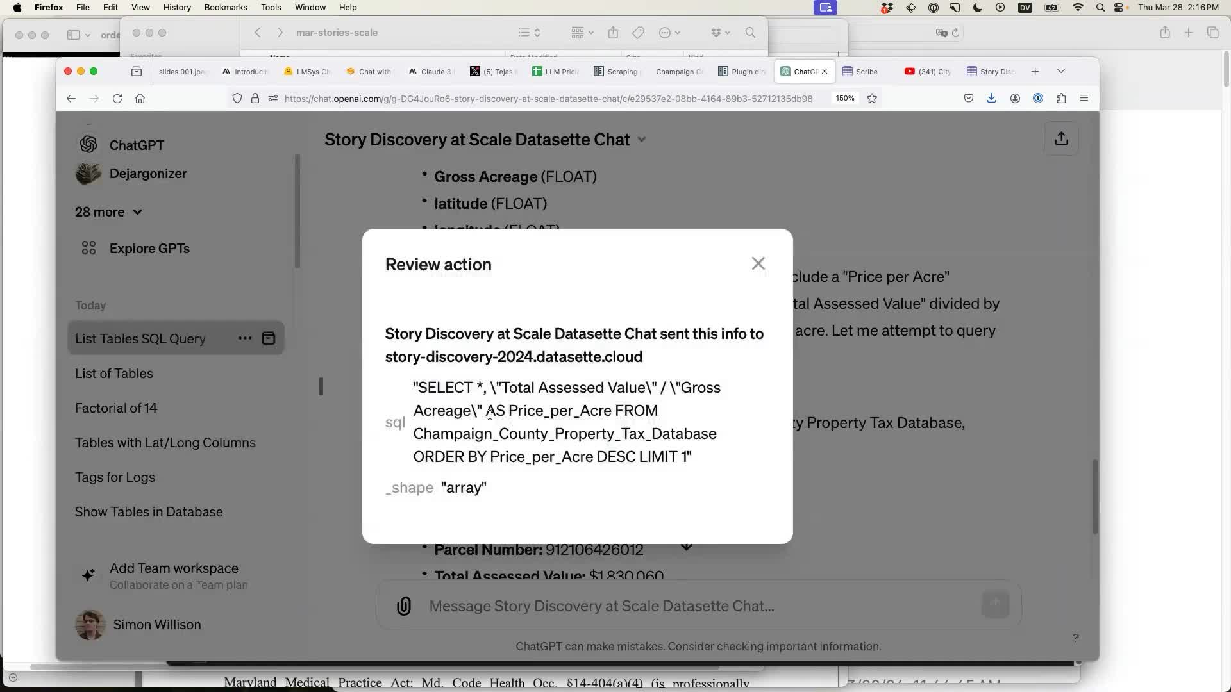Close the Review action dialog
This screenshot has width=1231, height=692.
(x=758, y=263)
